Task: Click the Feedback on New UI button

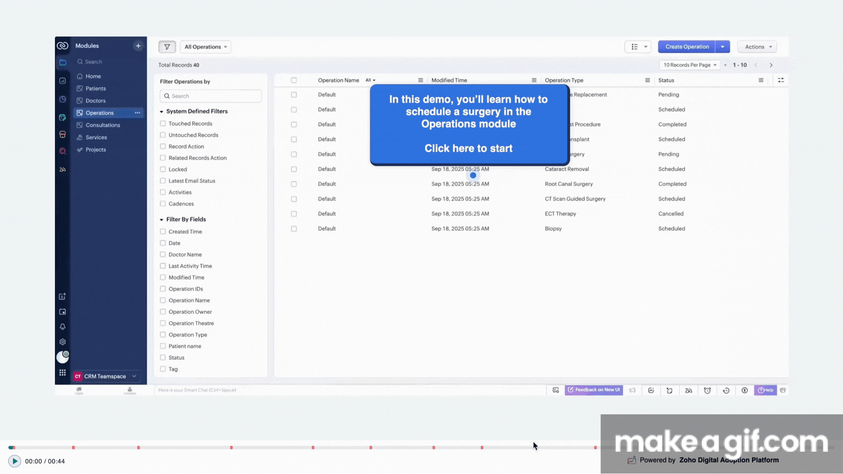Action: [594, 390]
